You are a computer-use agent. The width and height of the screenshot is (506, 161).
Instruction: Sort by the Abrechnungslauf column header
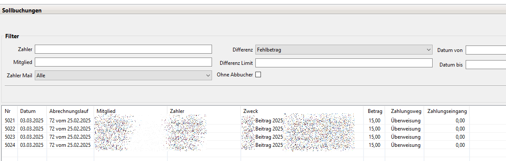click(70, 111)
